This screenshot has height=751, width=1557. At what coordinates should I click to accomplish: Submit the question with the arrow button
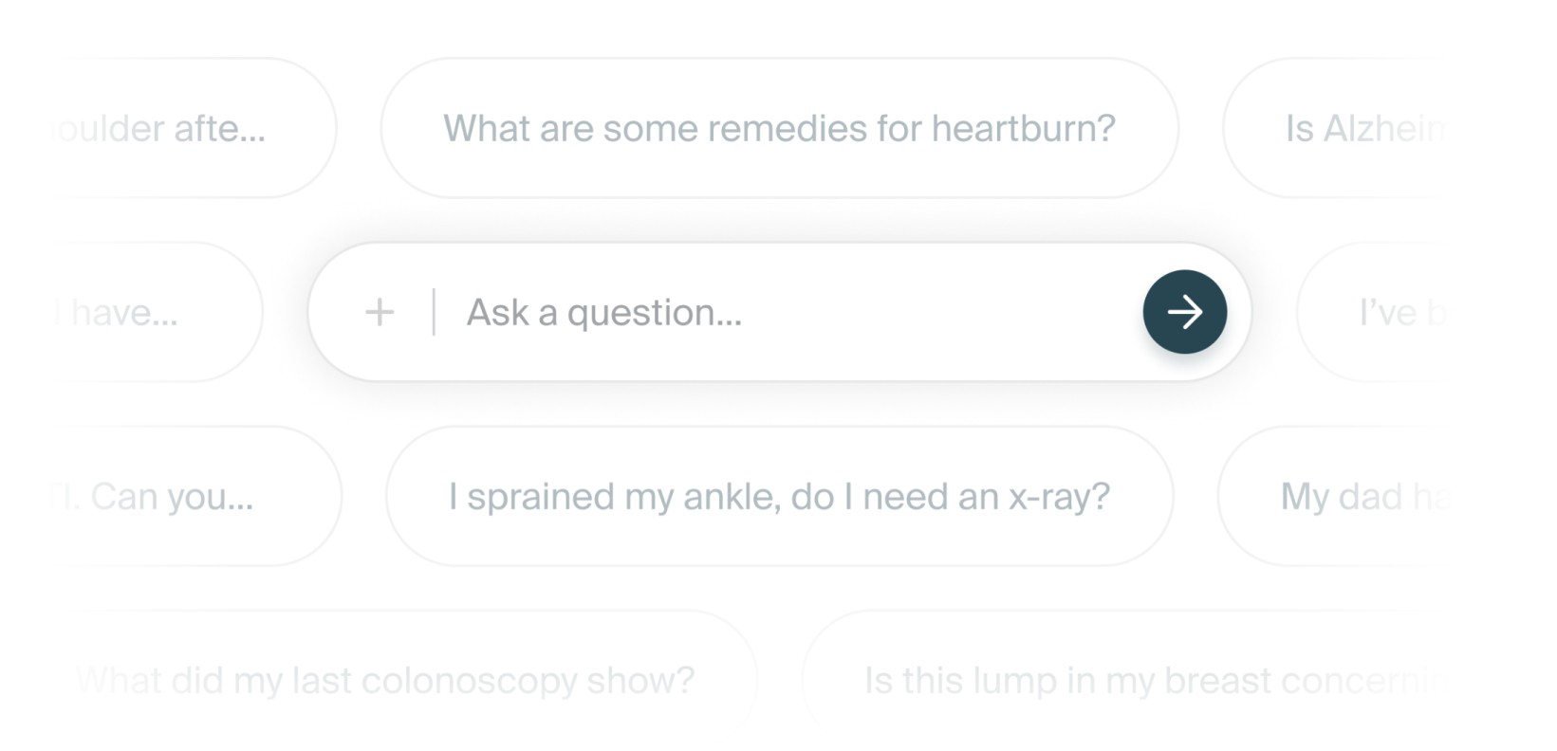(x=1185, y=312)
